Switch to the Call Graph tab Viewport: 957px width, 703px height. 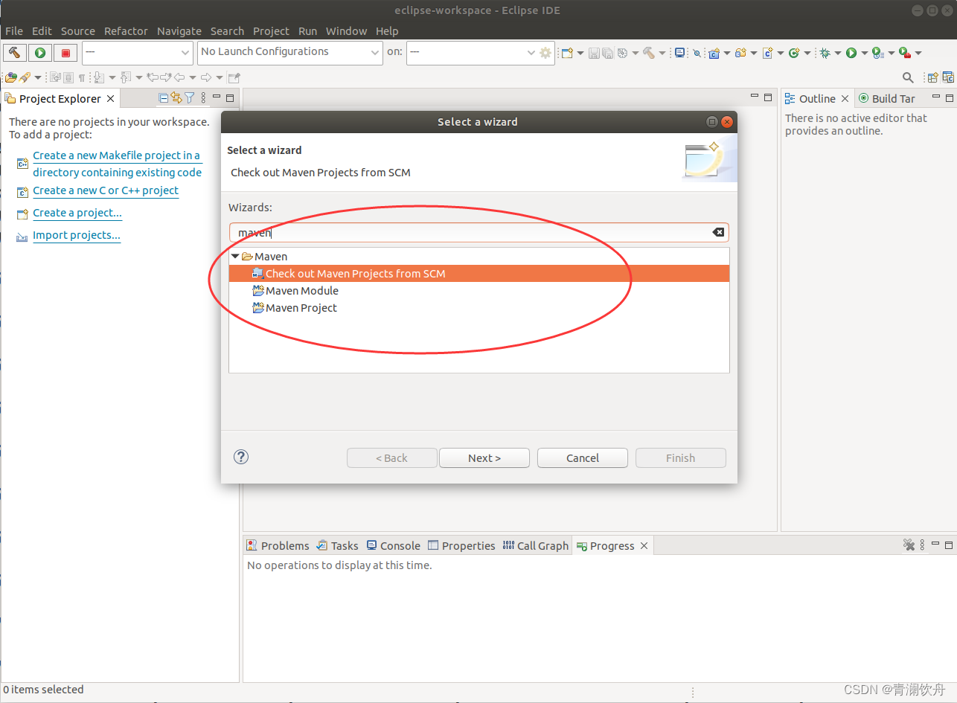tap(536, 545)
